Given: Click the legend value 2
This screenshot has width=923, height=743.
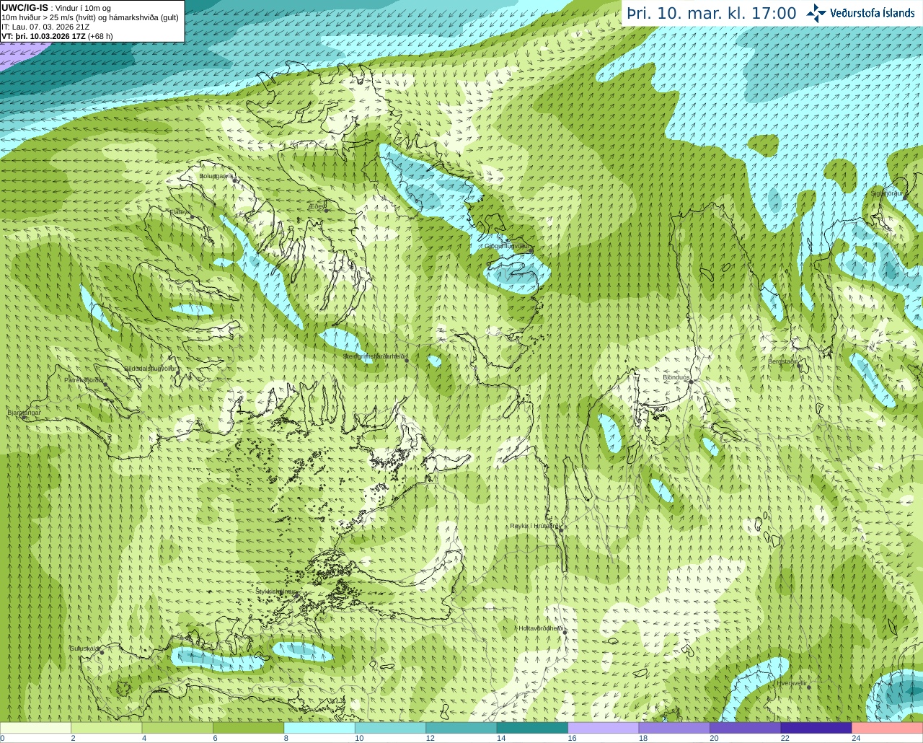Looking at the screenshot, I should point(74,738).
